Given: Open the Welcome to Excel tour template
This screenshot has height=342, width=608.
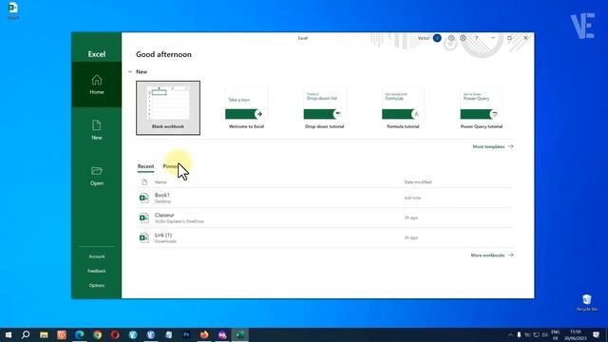Looking at the screenshot, I should coord(246,107).
